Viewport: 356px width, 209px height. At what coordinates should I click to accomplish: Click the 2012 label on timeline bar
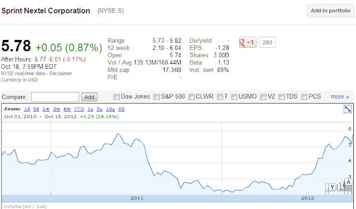coord(308,198)
